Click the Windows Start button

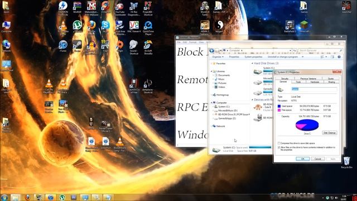pos(4,197)
